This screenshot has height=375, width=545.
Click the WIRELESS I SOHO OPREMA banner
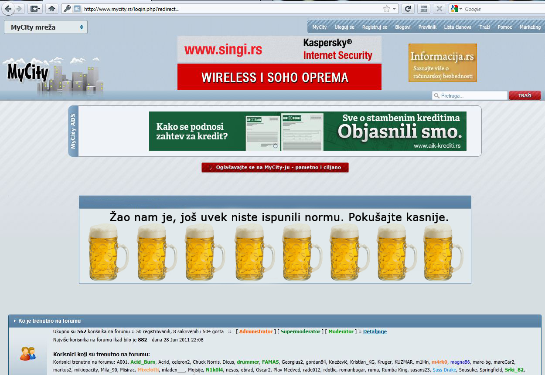279,77
